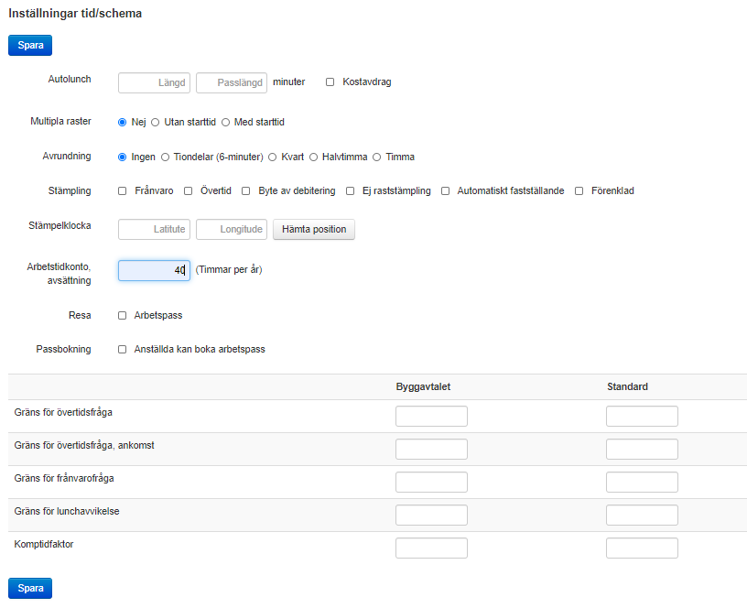Viewport: 747px width, 608px height.
Task: Click the bottom Spara button
Action: point(30,588)
